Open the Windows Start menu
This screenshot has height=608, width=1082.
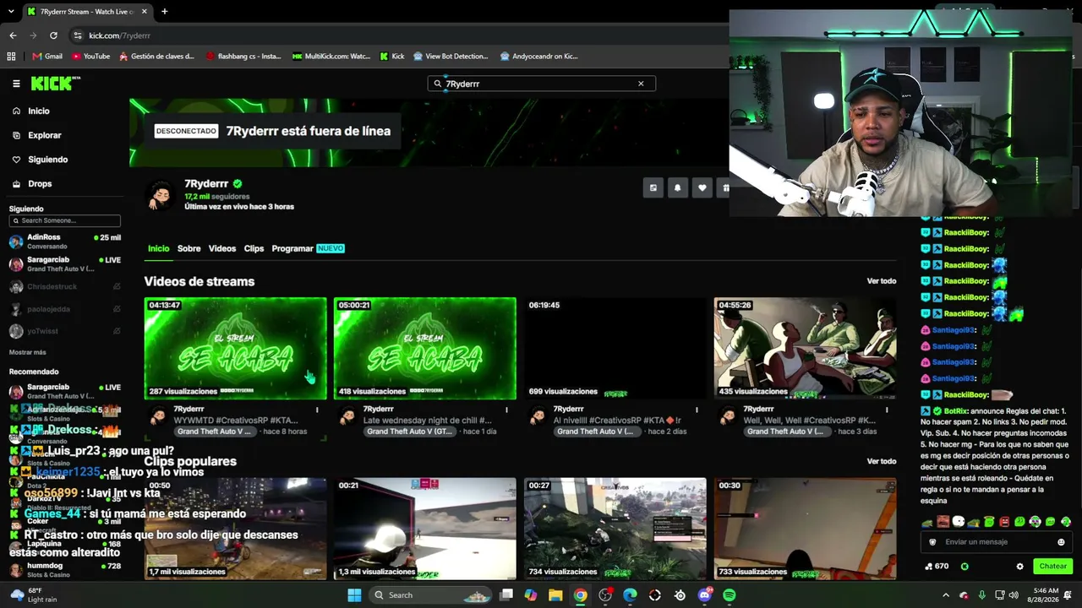(354, 595)
